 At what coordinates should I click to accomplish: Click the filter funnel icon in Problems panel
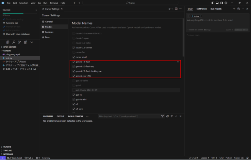[162, 116]
